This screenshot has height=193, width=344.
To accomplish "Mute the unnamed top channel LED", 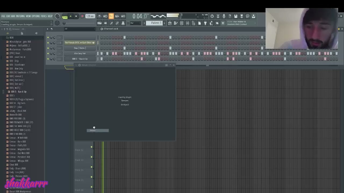I will (x=48, y=38).
